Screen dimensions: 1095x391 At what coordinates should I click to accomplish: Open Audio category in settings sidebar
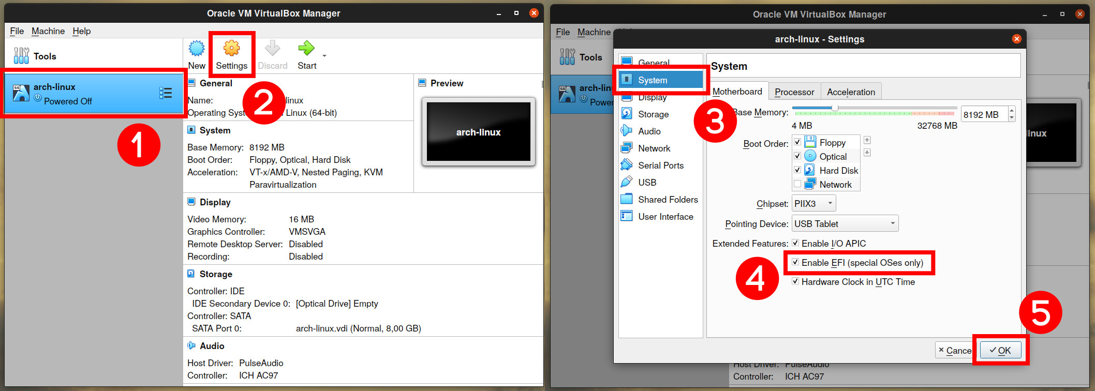click(x=649, y=131)
